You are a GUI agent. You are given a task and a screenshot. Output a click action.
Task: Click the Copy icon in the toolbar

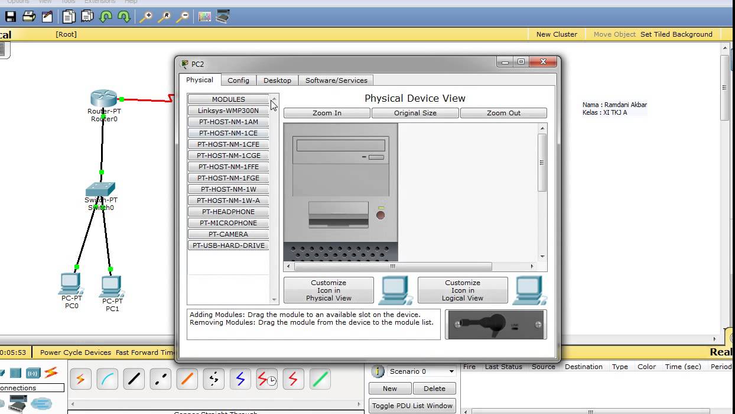[69, 17]
